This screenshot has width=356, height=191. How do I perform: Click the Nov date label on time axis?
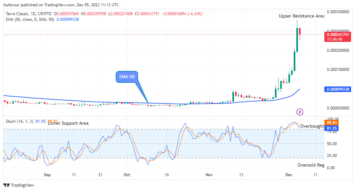click(x=209, y=175)
